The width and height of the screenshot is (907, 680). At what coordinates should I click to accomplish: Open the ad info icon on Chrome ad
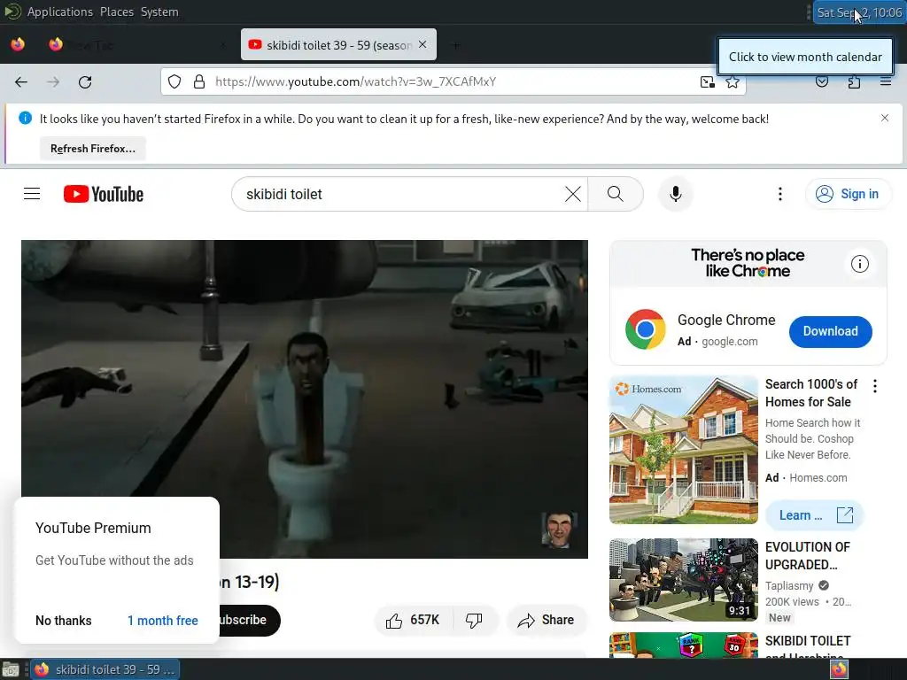(x=859, y=264)
